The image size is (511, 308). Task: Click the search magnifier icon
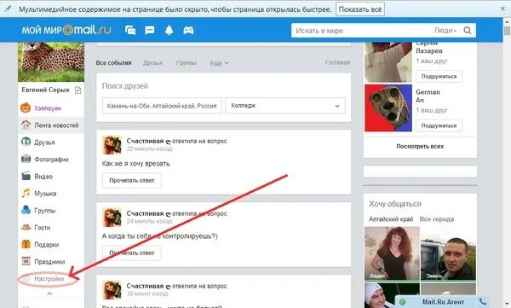point(468,31)
